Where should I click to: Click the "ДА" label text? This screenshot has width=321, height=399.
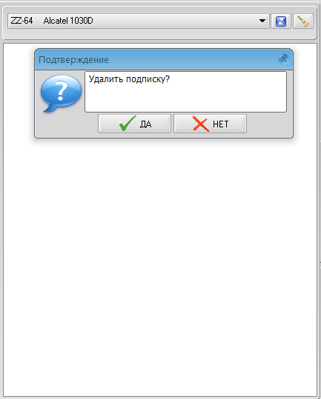145,124
